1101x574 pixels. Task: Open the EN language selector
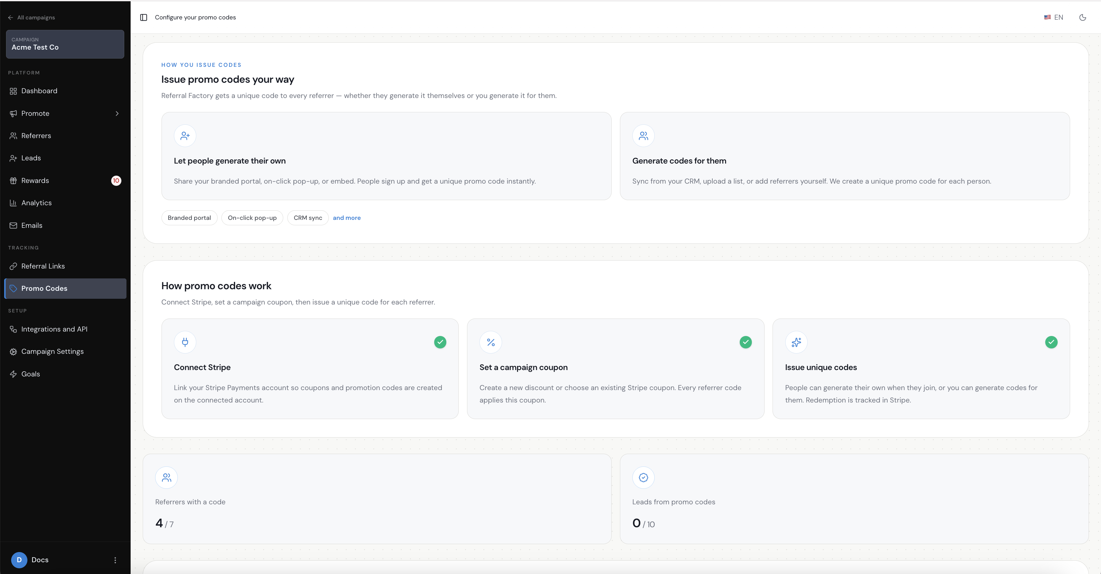[x=1054, y=17]
